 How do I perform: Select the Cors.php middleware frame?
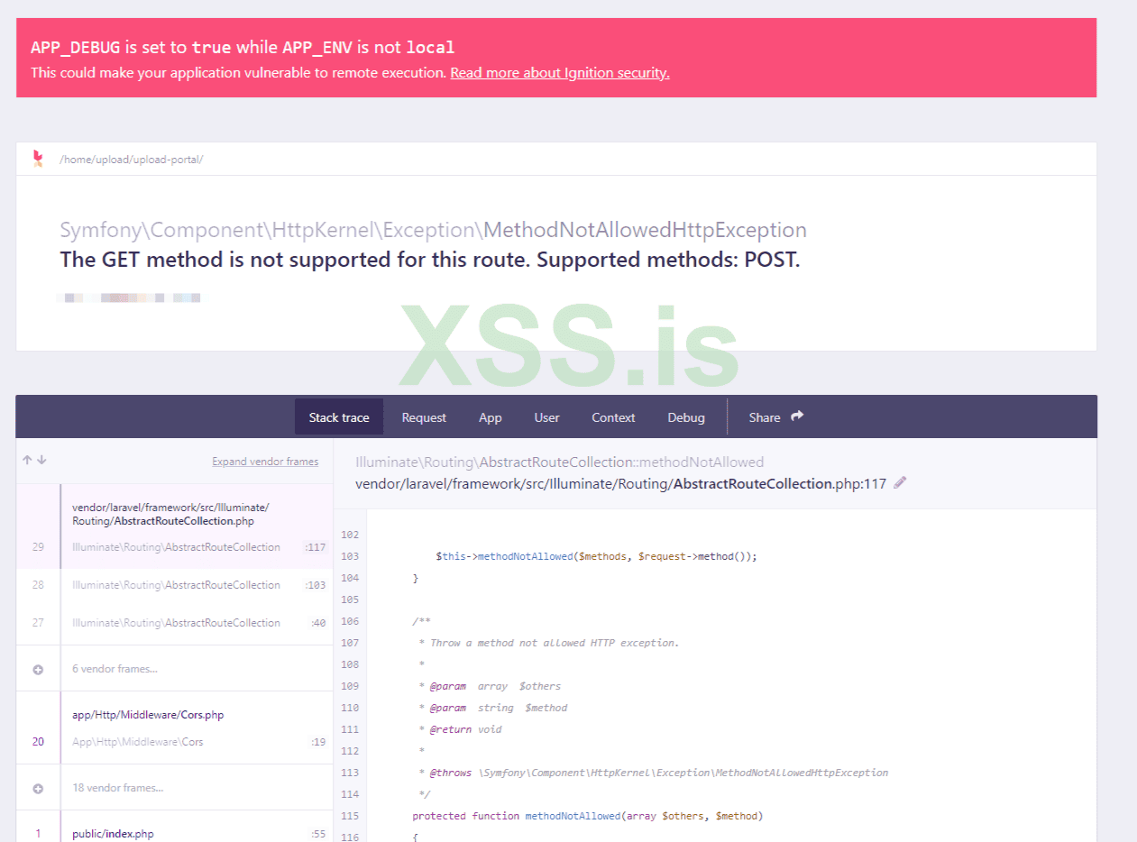point(180,728)
